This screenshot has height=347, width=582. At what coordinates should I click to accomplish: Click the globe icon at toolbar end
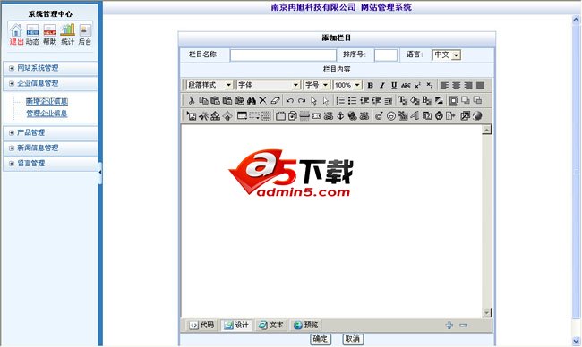pyautogui.click(x=477, y=116)
